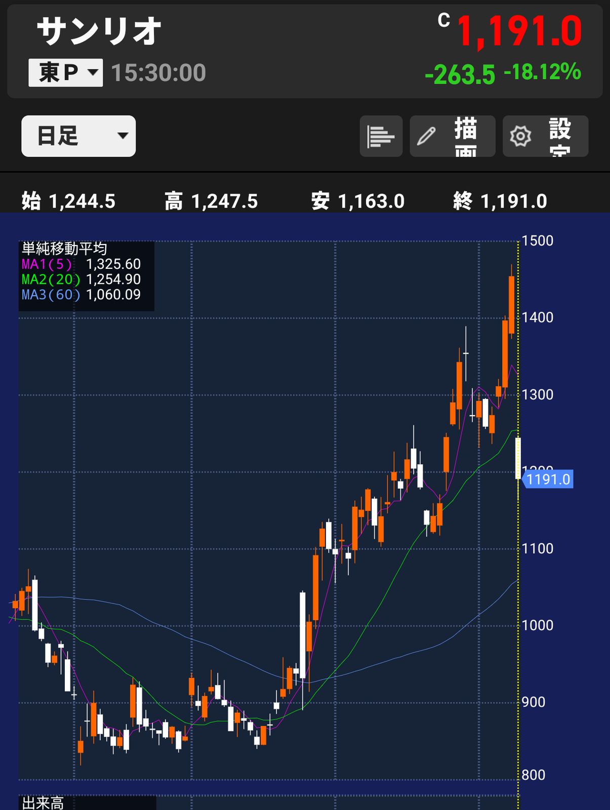Select the -18.12% percent change

[x=542, y=72]
